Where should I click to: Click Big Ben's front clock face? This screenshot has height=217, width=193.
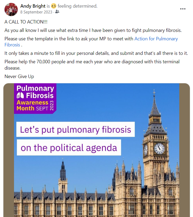[159, 149]
